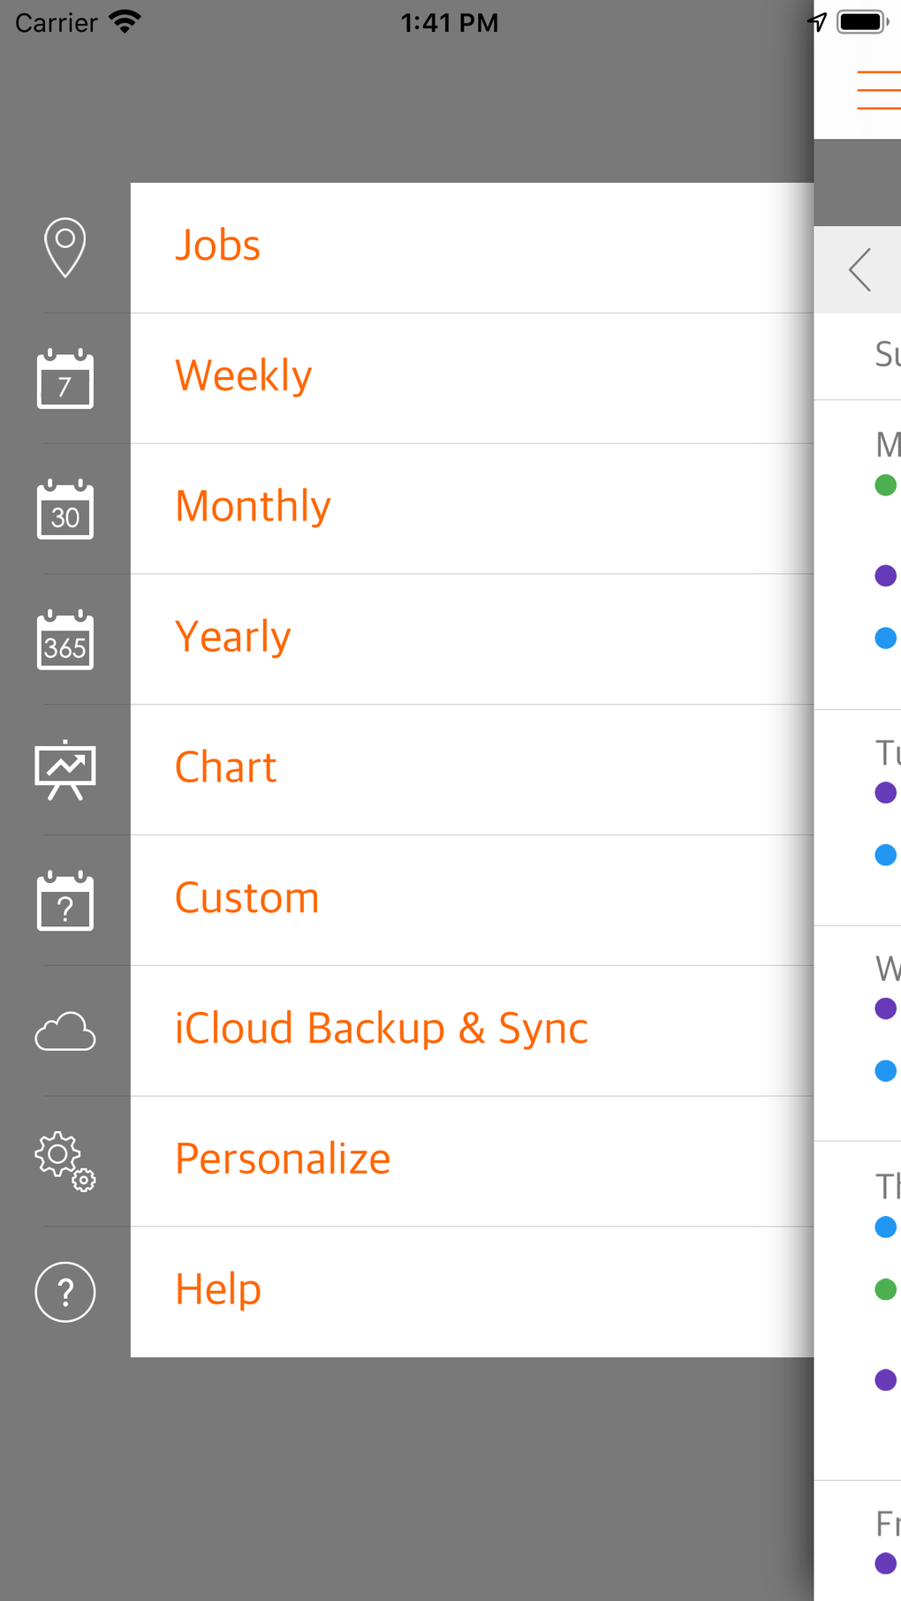Tap the Jobs location pin icon
The height and width of the screenshot is (1601, 901).
point(65,247)
